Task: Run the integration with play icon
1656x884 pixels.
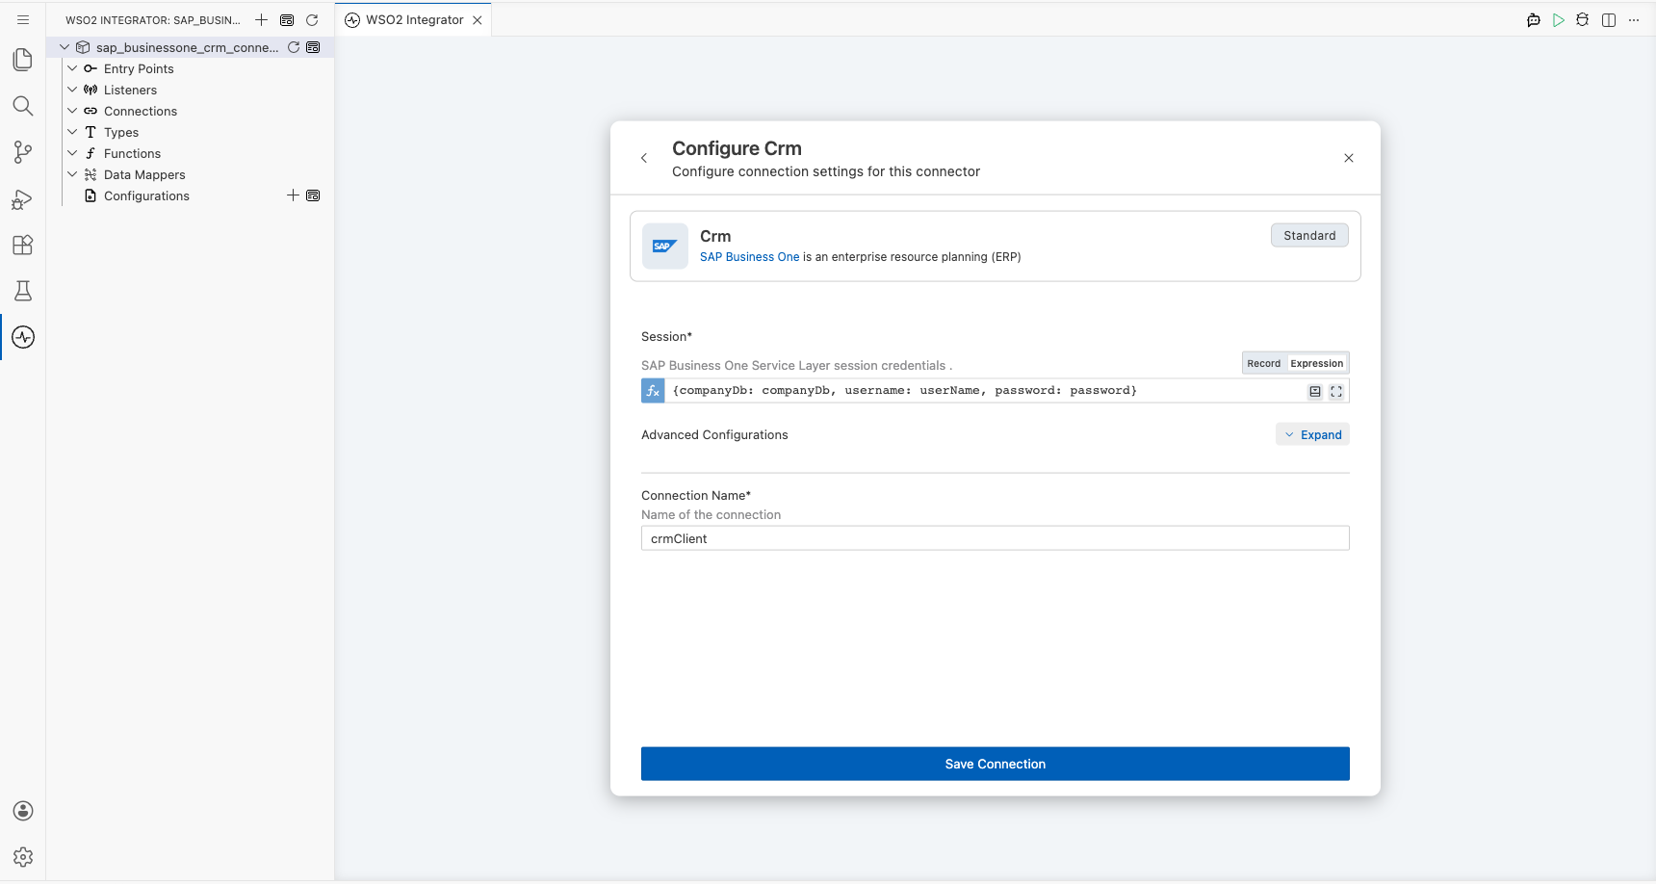Action: pos(1559,20)
